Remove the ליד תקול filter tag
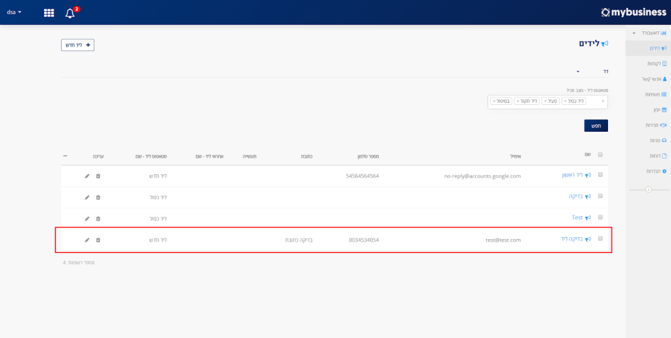This screenshot has width=671, height=338. [518, 102]
